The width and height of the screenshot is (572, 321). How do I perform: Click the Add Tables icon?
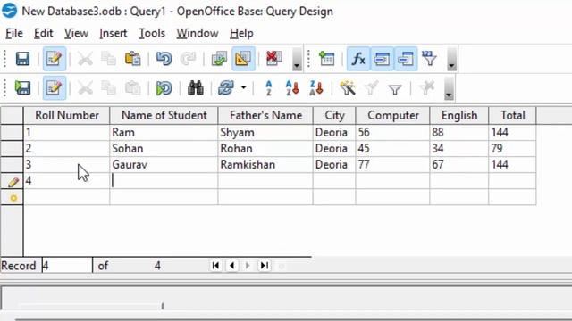point(327,59)
